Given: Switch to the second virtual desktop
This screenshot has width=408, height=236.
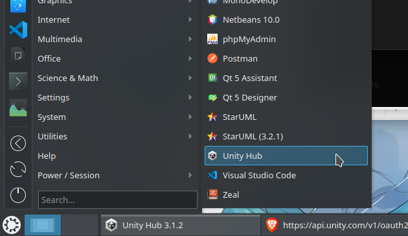Looking at the screenshot, I should [80, 225].
